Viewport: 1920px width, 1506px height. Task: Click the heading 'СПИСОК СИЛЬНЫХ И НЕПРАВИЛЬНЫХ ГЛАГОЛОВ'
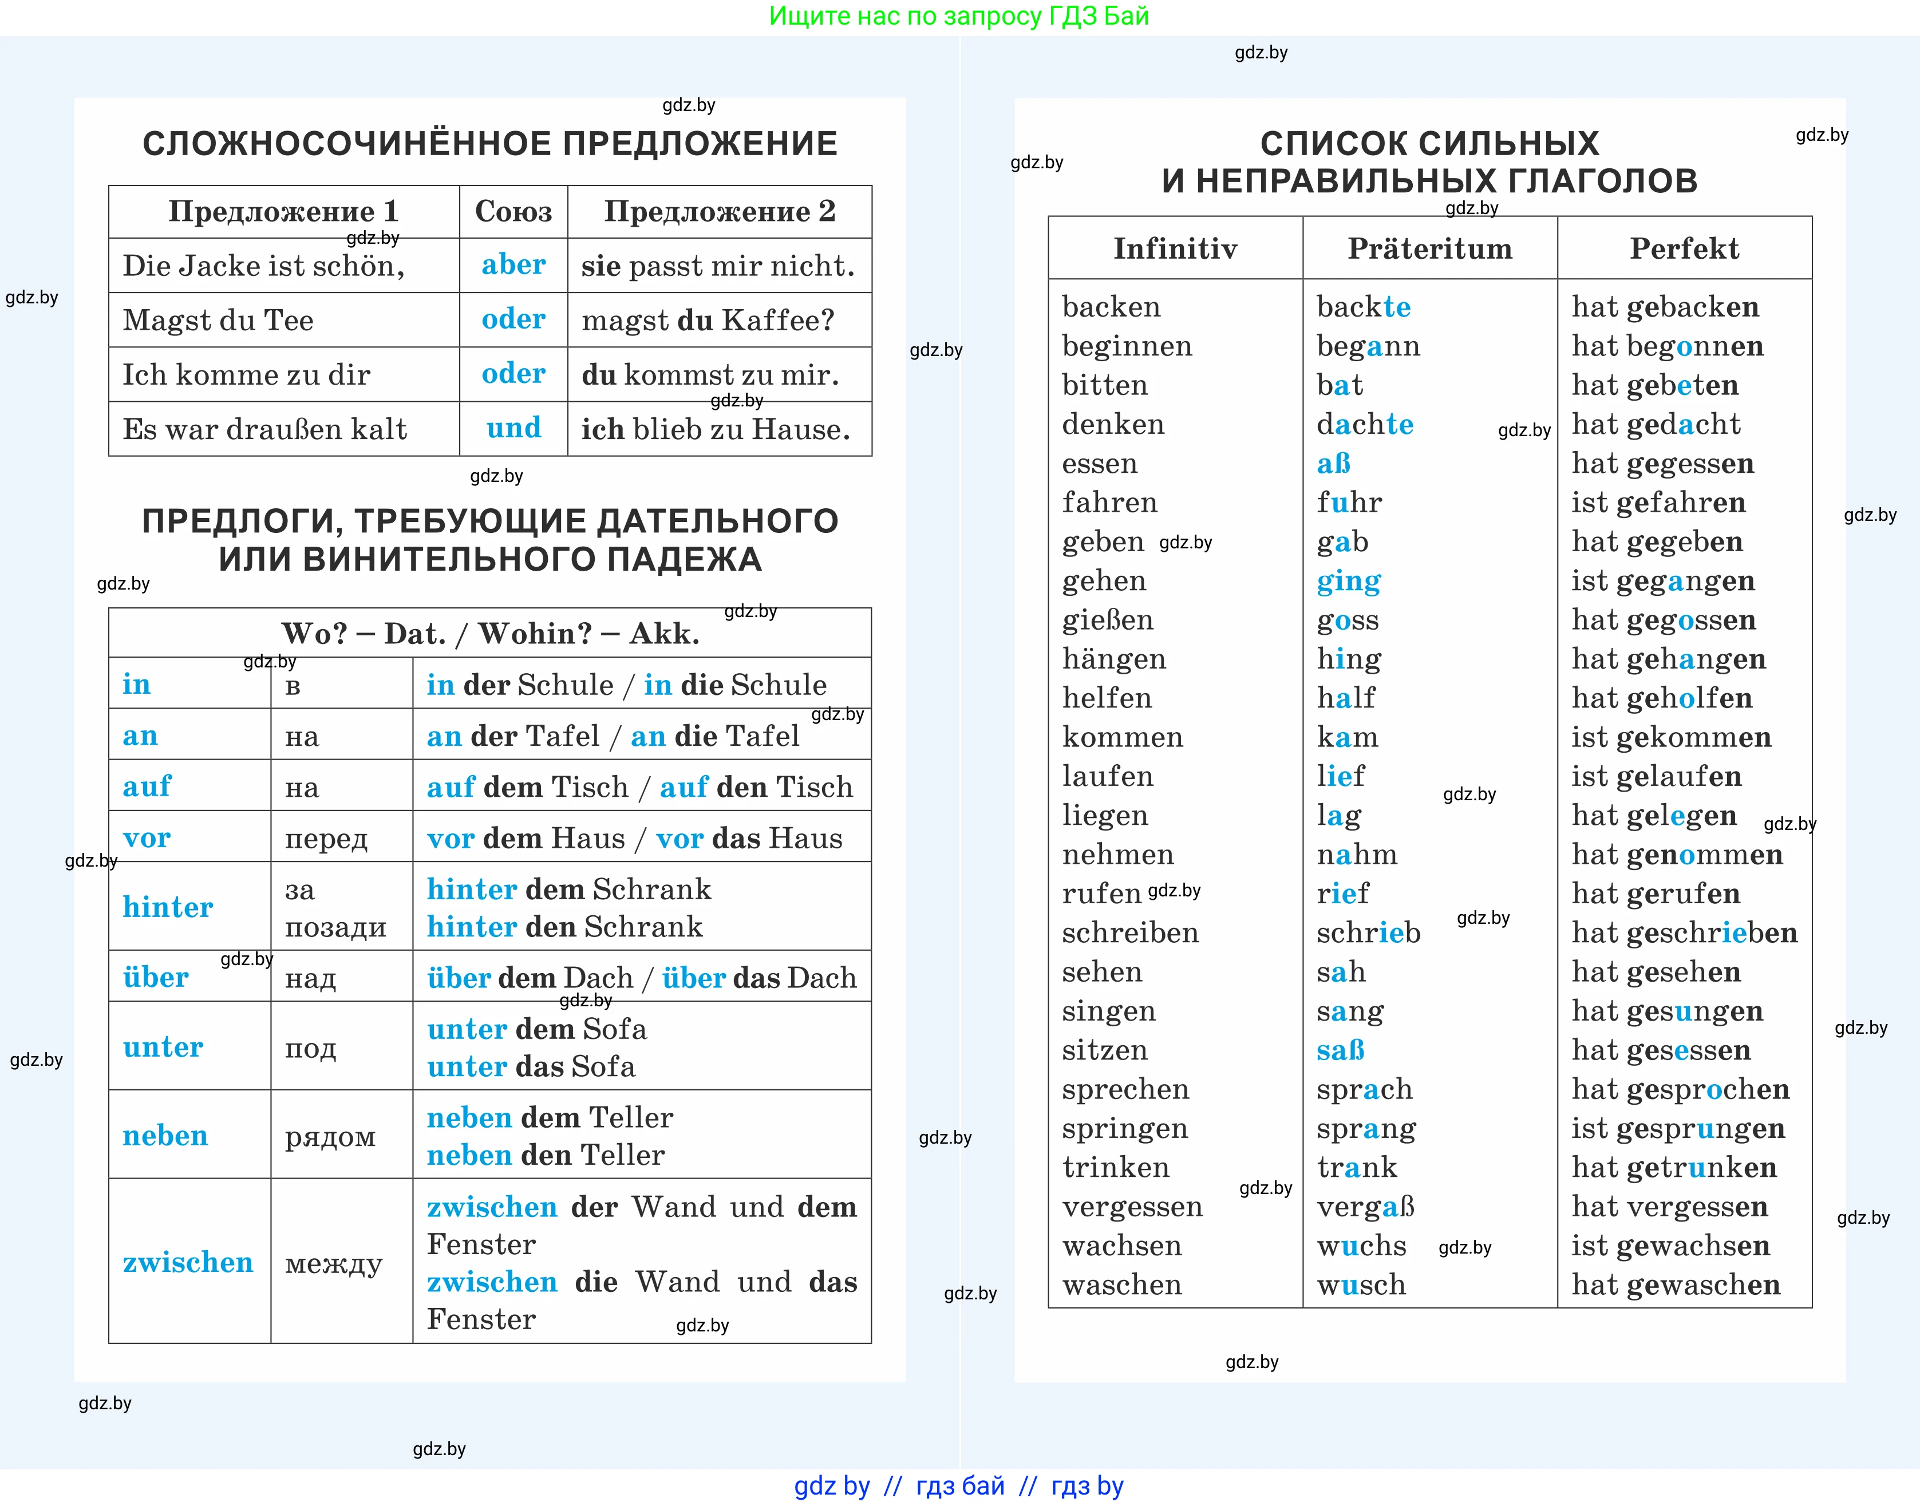click(1429, 162)
